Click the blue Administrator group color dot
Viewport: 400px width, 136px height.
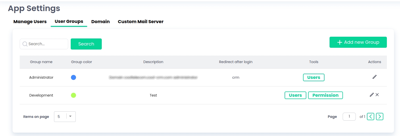coord(73,77)
